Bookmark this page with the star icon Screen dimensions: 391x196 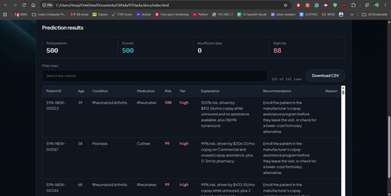285,5
